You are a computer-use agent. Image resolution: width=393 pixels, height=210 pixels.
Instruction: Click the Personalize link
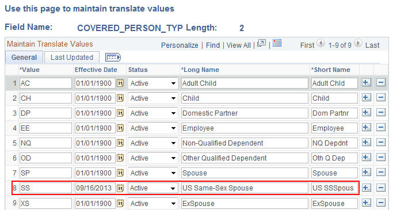180,45
